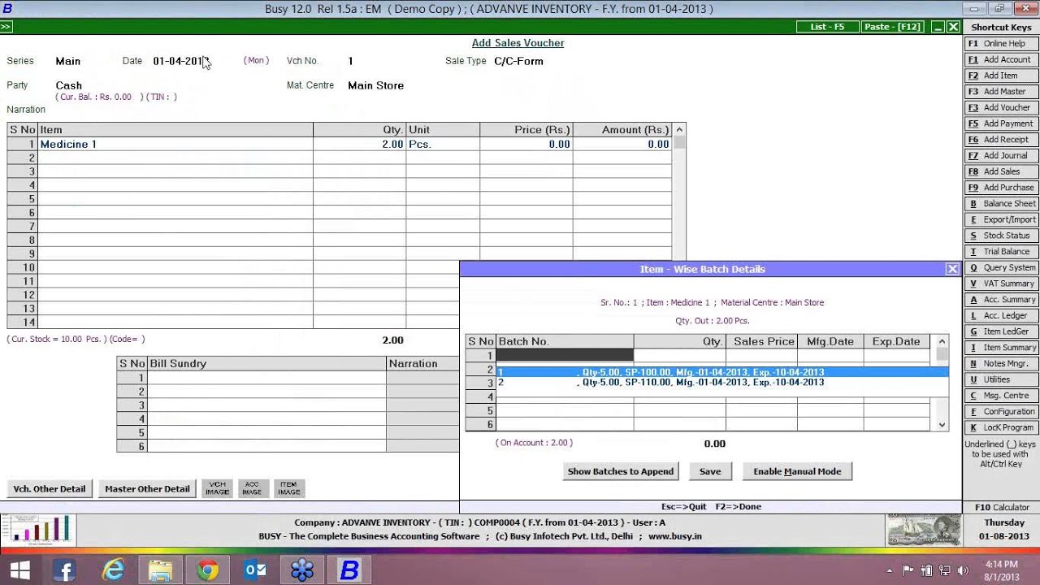Click the F5 Add Payment shortcut

1001,123
